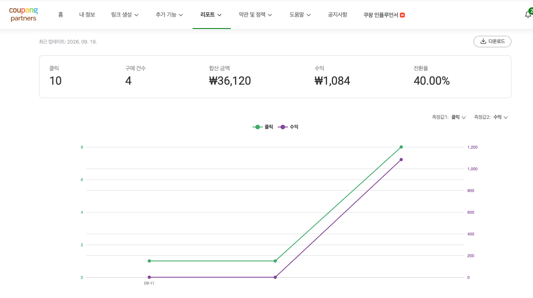Go to the 홈 menu
Screen dimensions: 533x298
61,15
